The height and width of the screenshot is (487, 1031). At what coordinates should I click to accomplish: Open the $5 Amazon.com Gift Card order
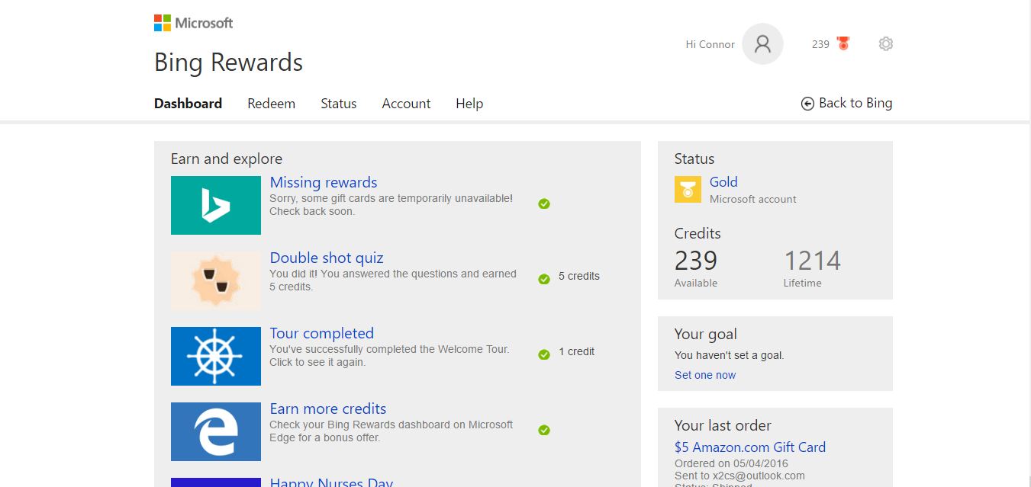pyautogui.click(x=750, y=447)
